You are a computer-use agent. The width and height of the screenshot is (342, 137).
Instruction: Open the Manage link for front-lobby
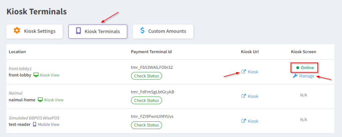[x=307, y=76]
